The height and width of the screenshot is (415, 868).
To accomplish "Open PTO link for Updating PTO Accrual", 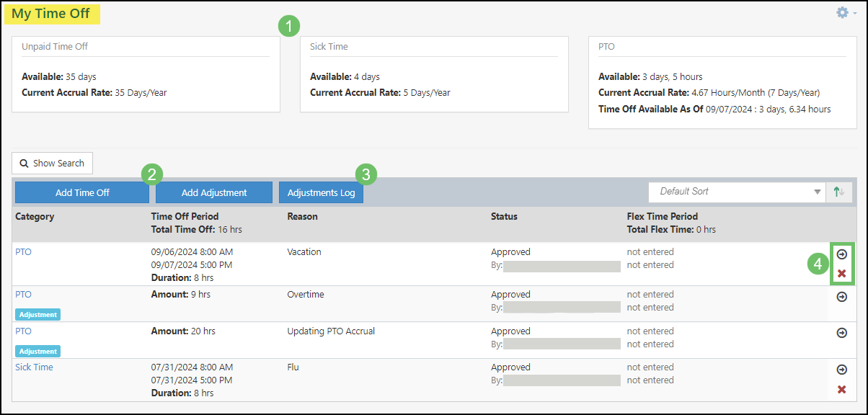I will [x=23, y=331].
